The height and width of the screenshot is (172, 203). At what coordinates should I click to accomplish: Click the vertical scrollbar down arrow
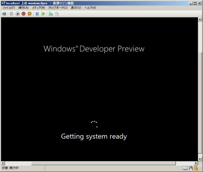(200, 159)
